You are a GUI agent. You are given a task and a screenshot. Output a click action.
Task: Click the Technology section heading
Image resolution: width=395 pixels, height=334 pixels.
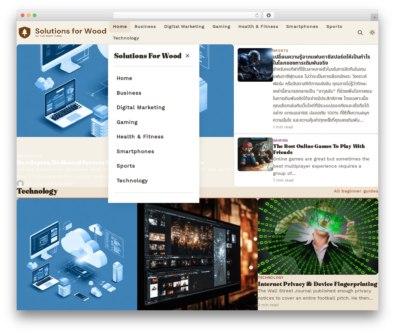[x=37, y=191]
